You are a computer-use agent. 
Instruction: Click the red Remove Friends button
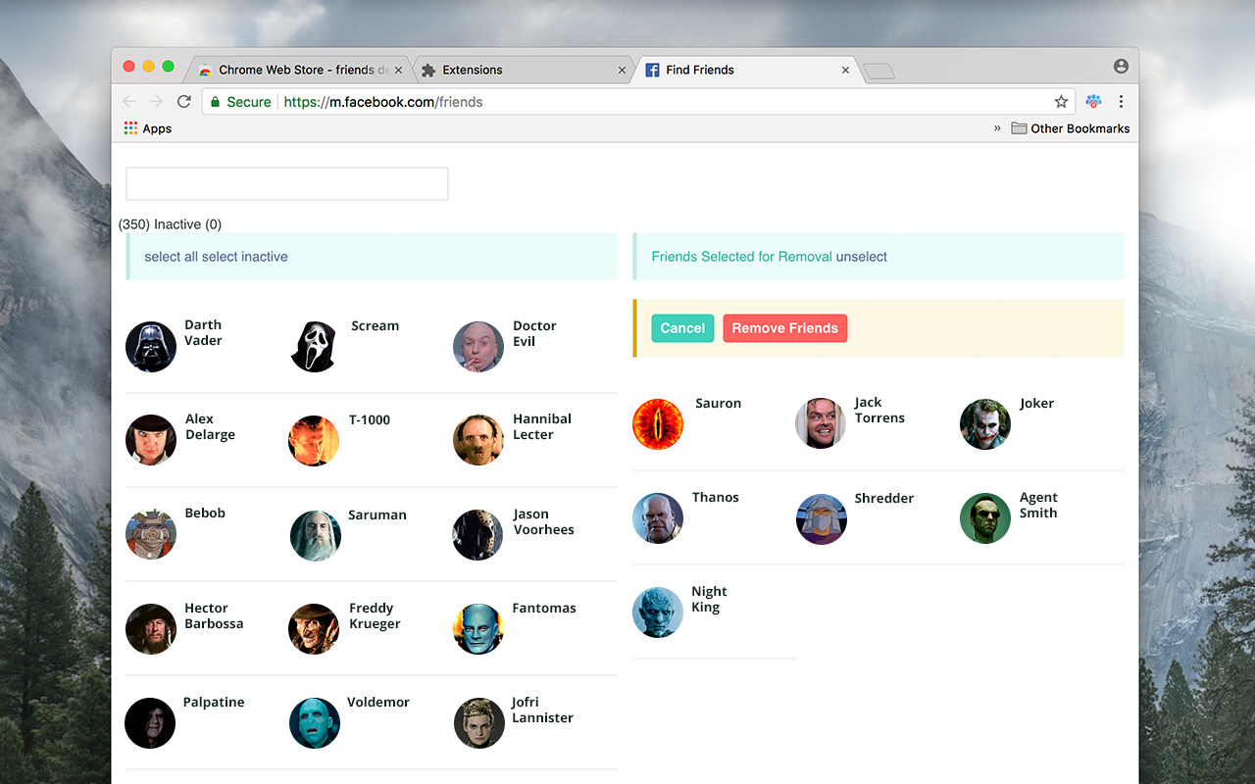point(785,328)
